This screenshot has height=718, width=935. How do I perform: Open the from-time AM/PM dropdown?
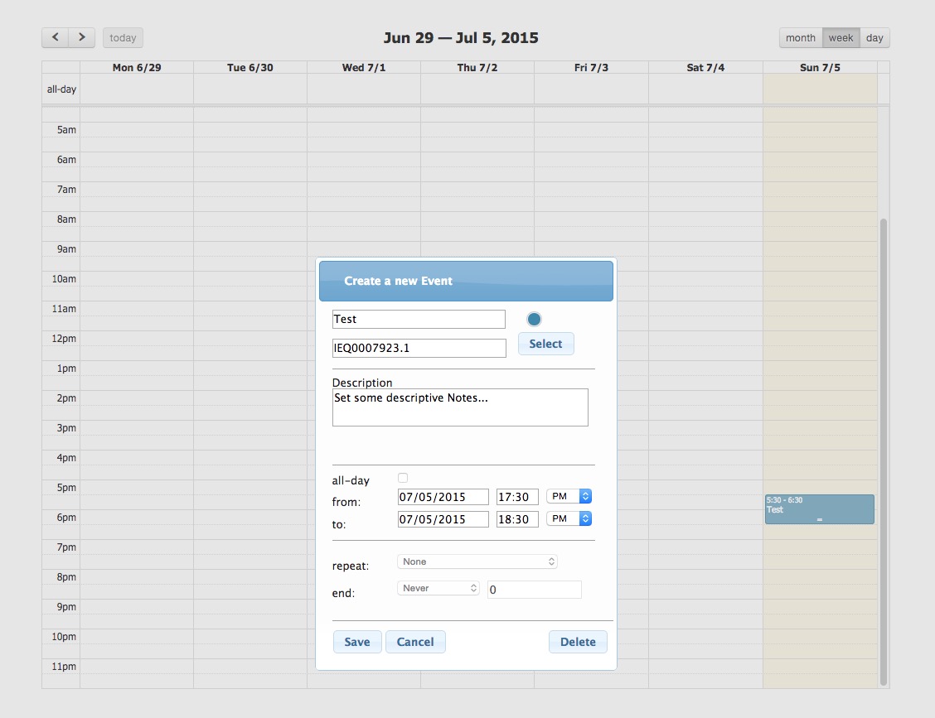tap(569, 496)
